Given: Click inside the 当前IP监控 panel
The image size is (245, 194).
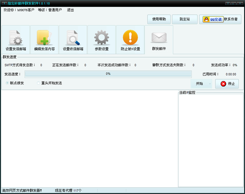Looking at the screenshot, I should (x=211, y=140).
